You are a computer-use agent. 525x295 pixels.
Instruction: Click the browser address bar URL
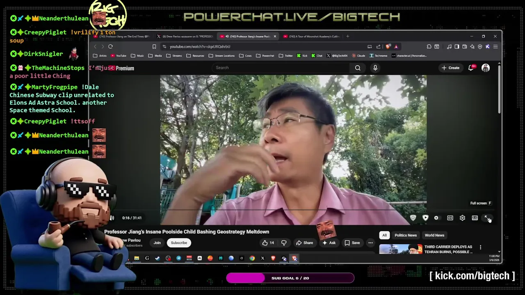200,47
